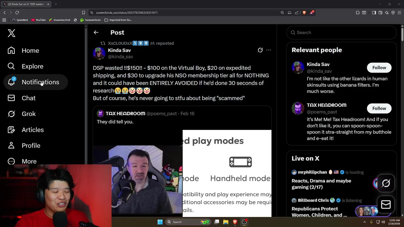This screenshot has width=404, height=227.
Task: Expand the 'Imported from Go...' bookmarks folder
Action: click(x=118, y=20)
